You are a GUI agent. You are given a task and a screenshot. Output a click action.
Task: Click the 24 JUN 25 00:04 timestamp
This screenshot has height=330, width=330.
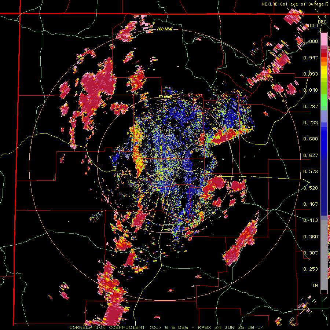[x=239, y=327]
